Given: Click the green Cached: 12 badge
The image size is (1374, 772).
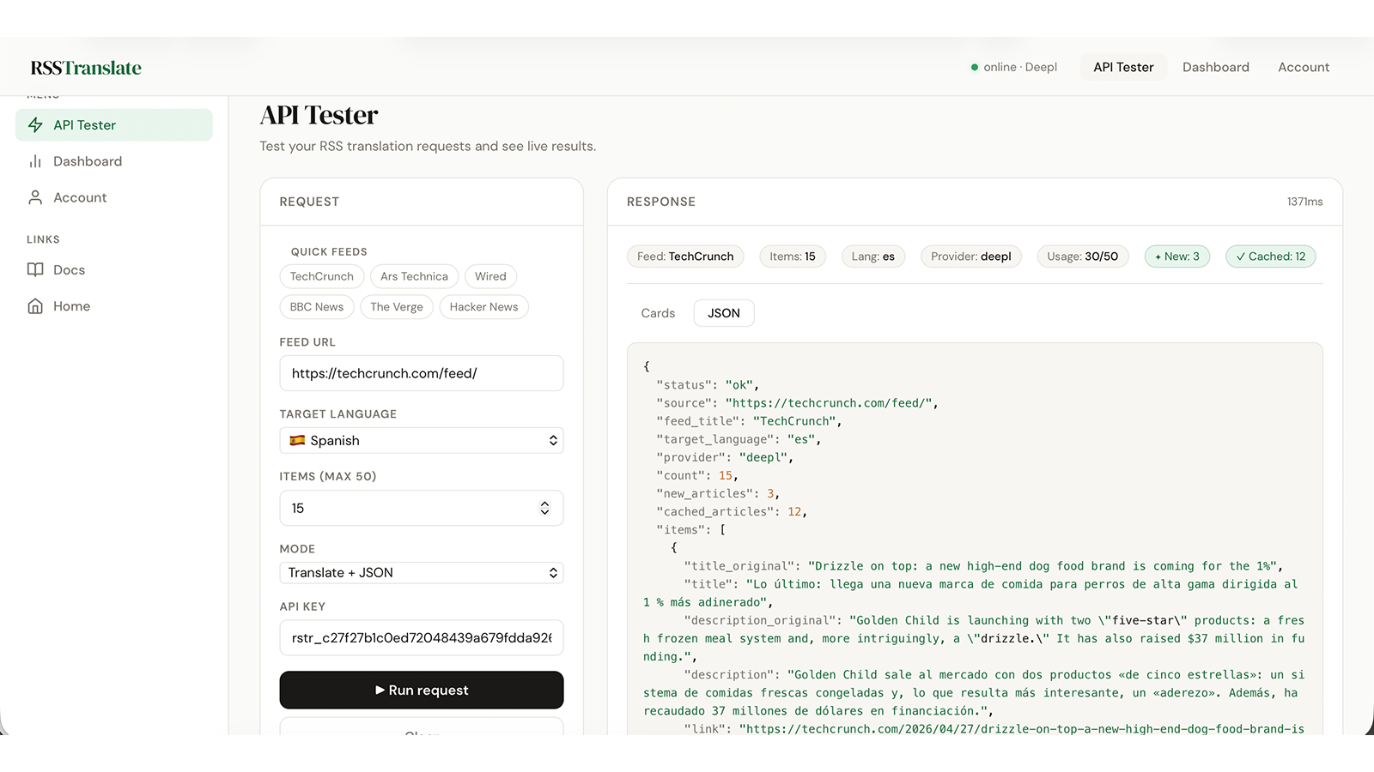Looking at the screenshot, I should click(1271, 256).
